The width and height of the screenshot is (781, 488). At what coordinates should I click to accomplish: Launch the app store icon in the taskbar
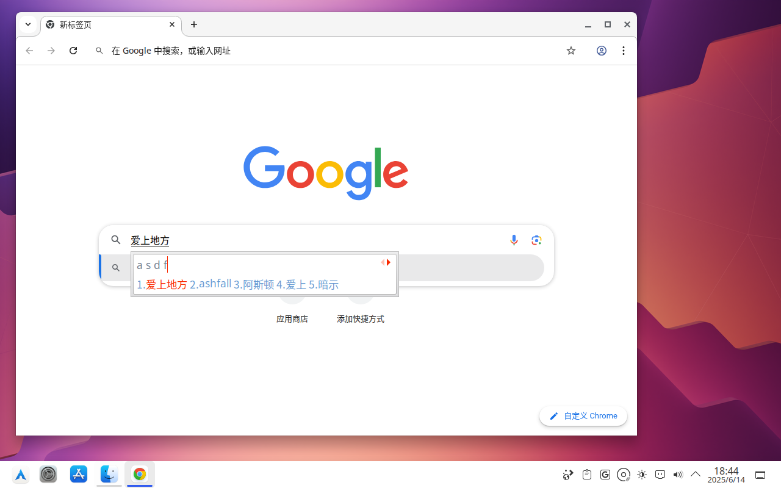tap(79, 474)
